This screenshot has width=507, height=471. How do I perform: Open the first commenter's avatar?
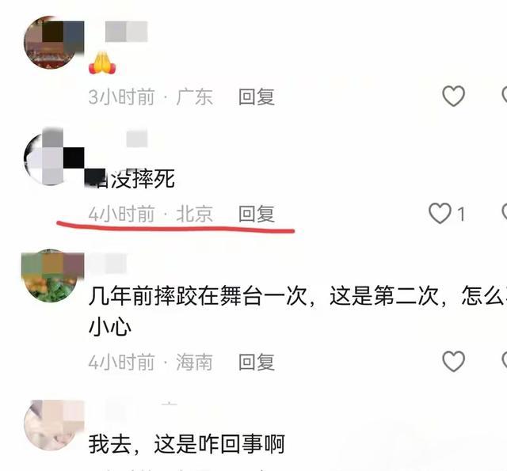click(51, 42)
